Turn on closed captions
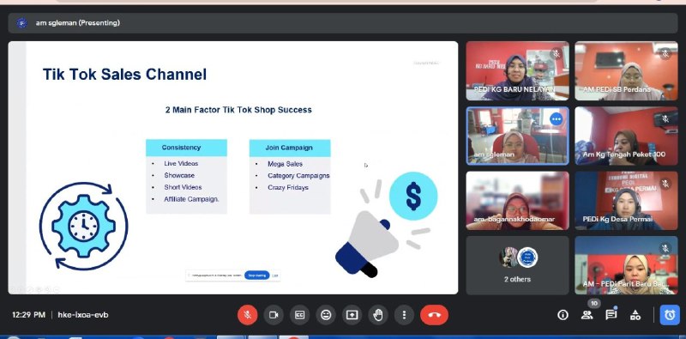Viewport: 686px width, 339px height. point(299,315)
